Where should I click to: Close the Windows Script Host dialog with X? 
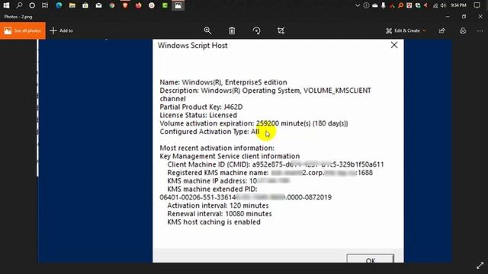coord(394,45)
